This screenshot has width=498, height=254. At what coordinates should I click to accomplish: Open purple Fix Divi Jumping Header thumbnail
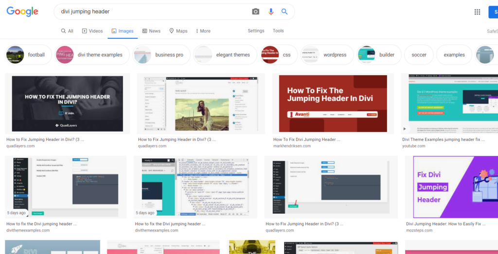(x=451, y=187)
